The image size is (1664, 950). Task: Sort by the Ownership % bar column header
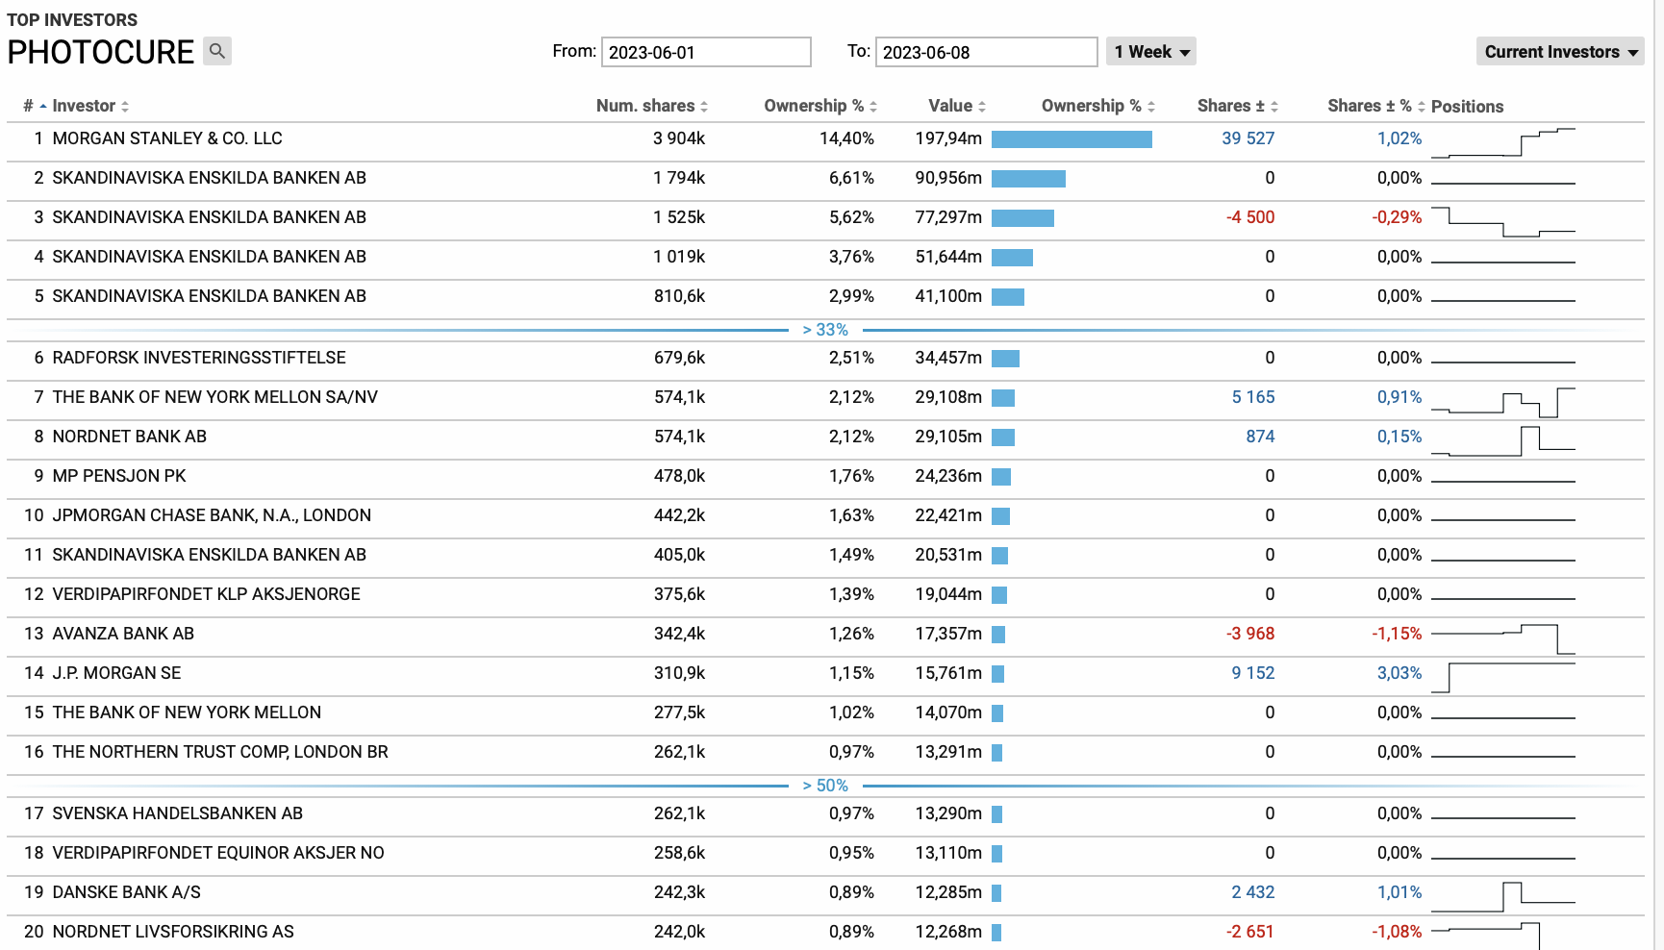tap(1097, 106)
